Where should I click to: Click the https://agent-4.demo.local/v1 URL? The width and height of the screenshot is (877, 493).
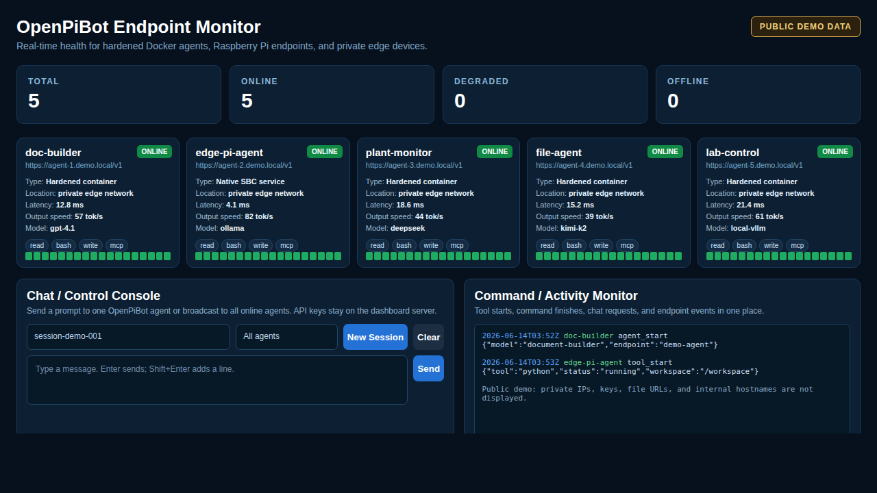584,165
